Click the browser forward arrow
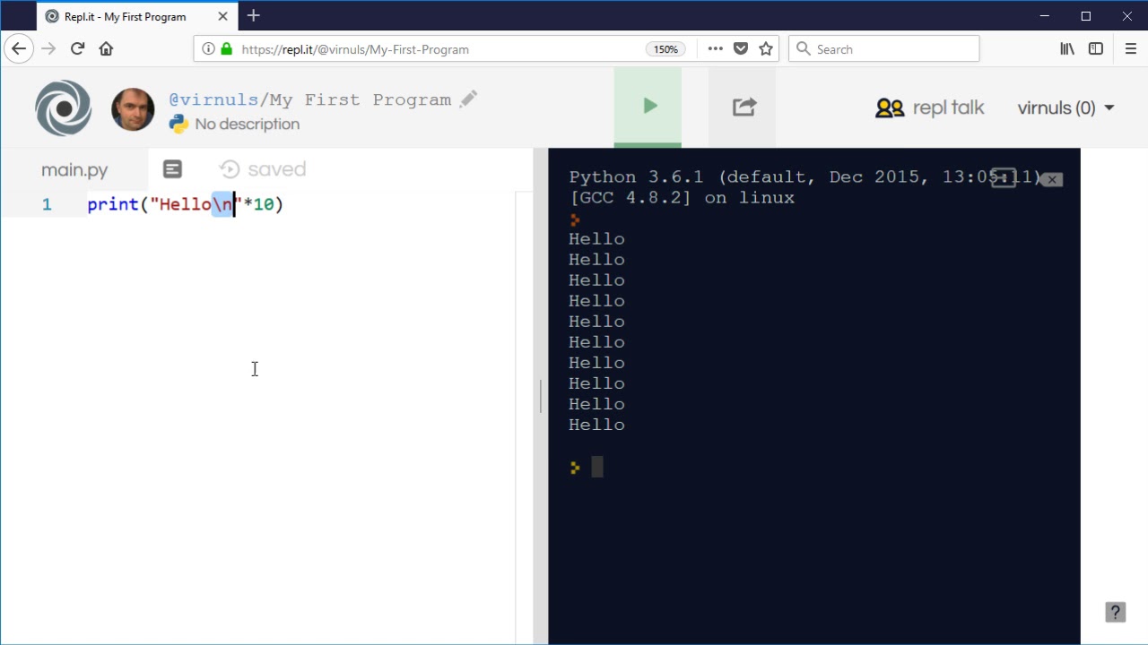This screenshot has width=1148, height=645. click(48, 49)
